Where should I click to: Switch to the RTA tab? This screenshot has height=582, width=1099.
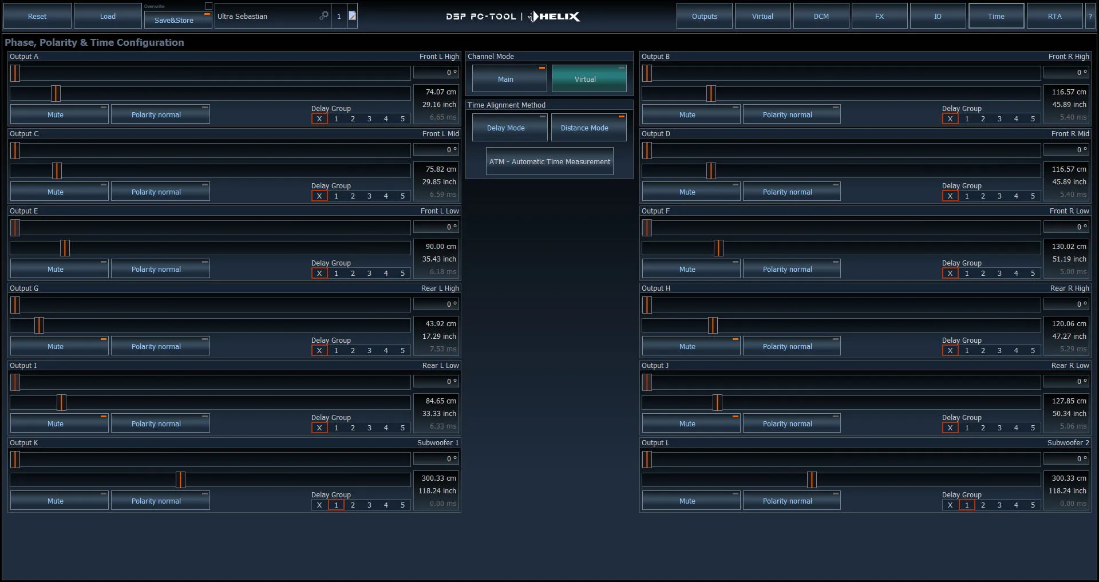click(x=1054, y=17)
